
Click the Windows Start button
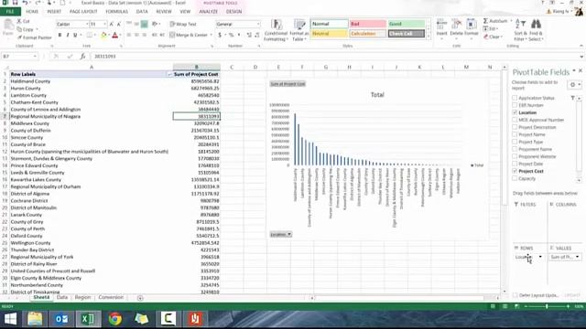10,319
